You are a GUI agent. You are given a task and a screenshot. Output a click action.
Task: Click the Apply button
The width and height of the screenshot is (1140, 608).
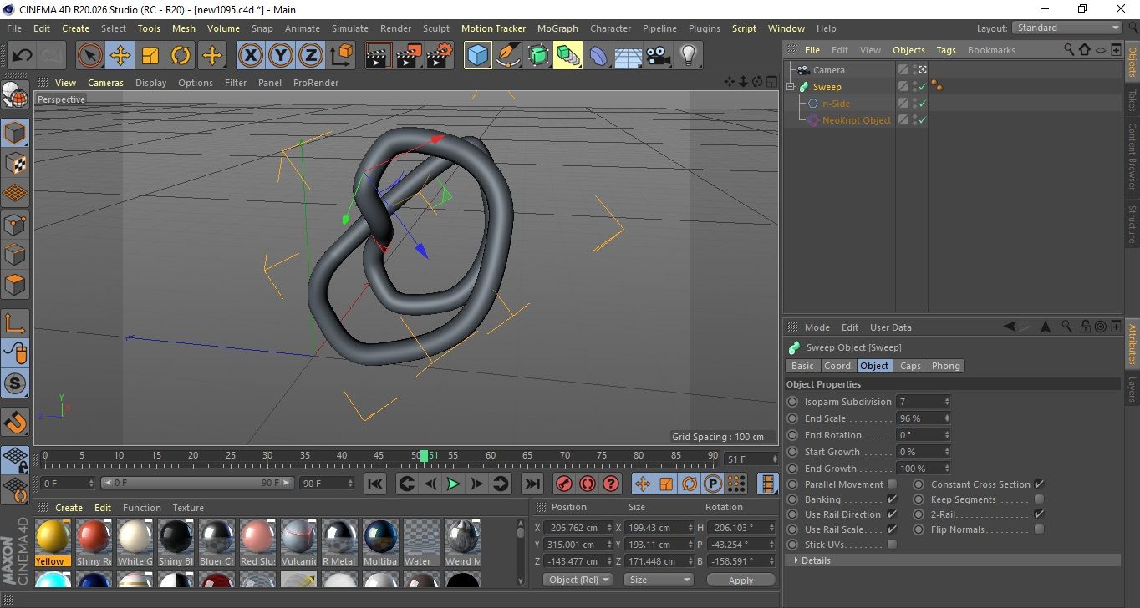click(x=741, y=580)
